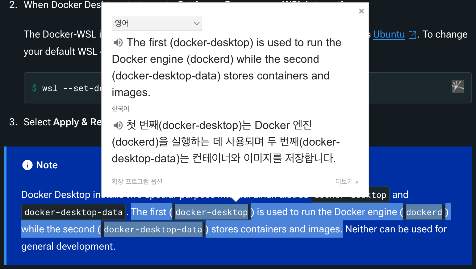Image resolution: width=476 pixels, height=269 pixels.
Task: Open the Ubuntu link
Action: (x=389, y=34)
